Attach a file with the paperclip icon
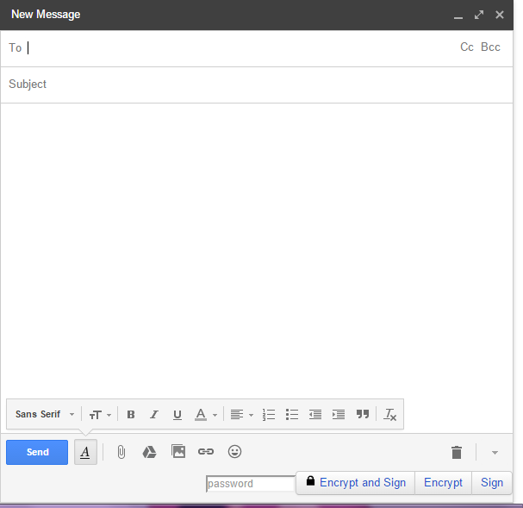 click(121, 452)
